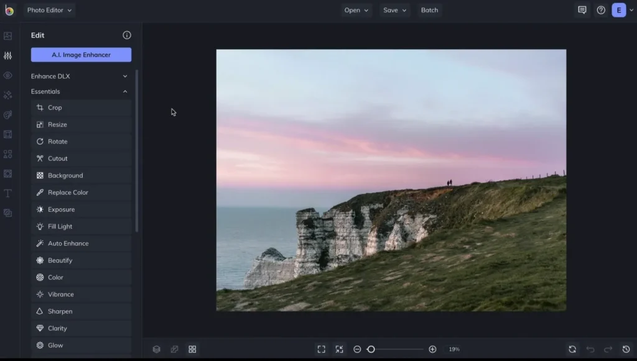This screenshot has width=637, height=361.
Task: Click the A.I. Image Enhancer button
Action: click(x=81, y=55)
